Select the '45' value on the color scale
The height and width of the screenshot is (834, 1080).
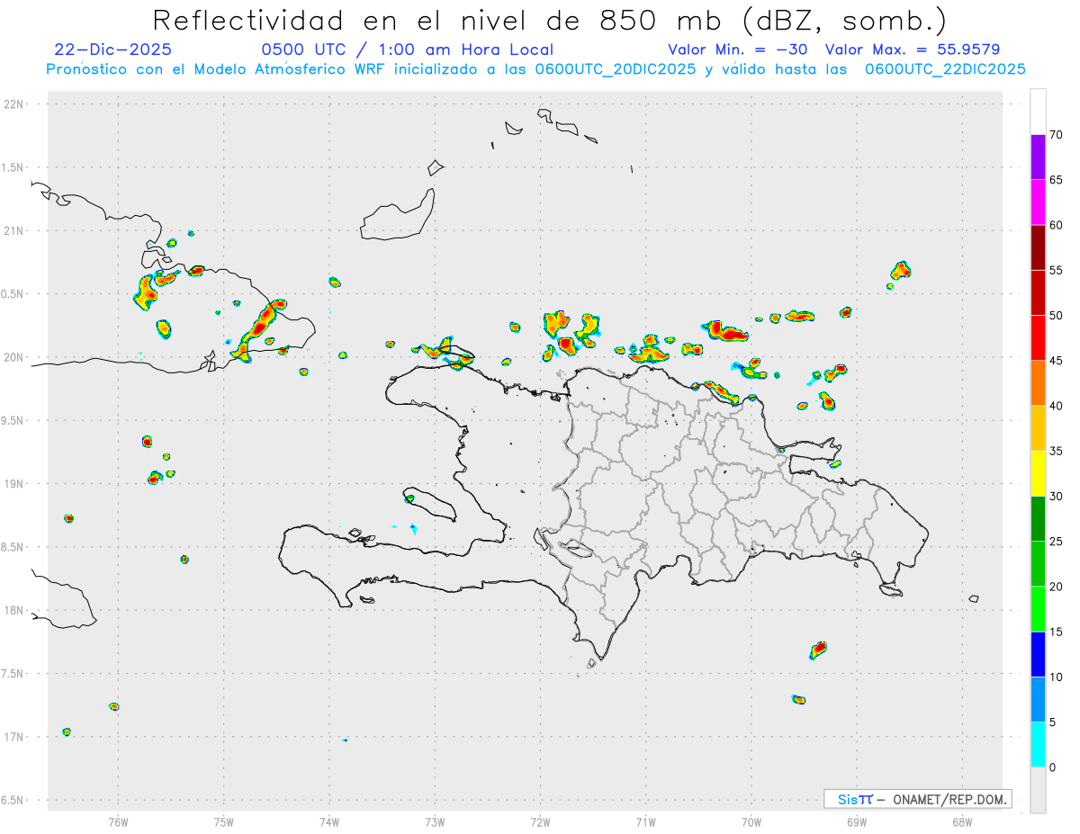click(x=1057, y=361)
